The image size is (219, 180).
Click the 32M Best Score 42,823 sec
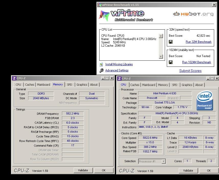click(203, 36)
